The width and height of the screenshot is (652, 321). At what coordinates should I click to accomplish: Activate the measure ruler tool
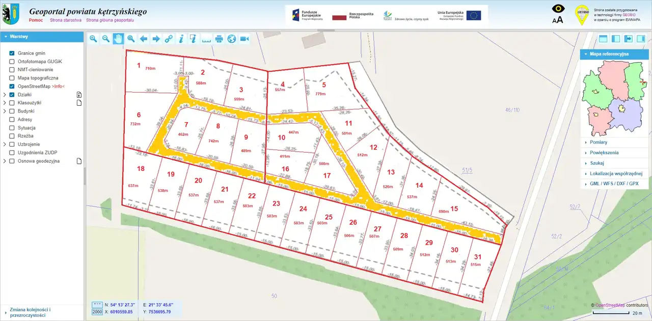[206, 39]
